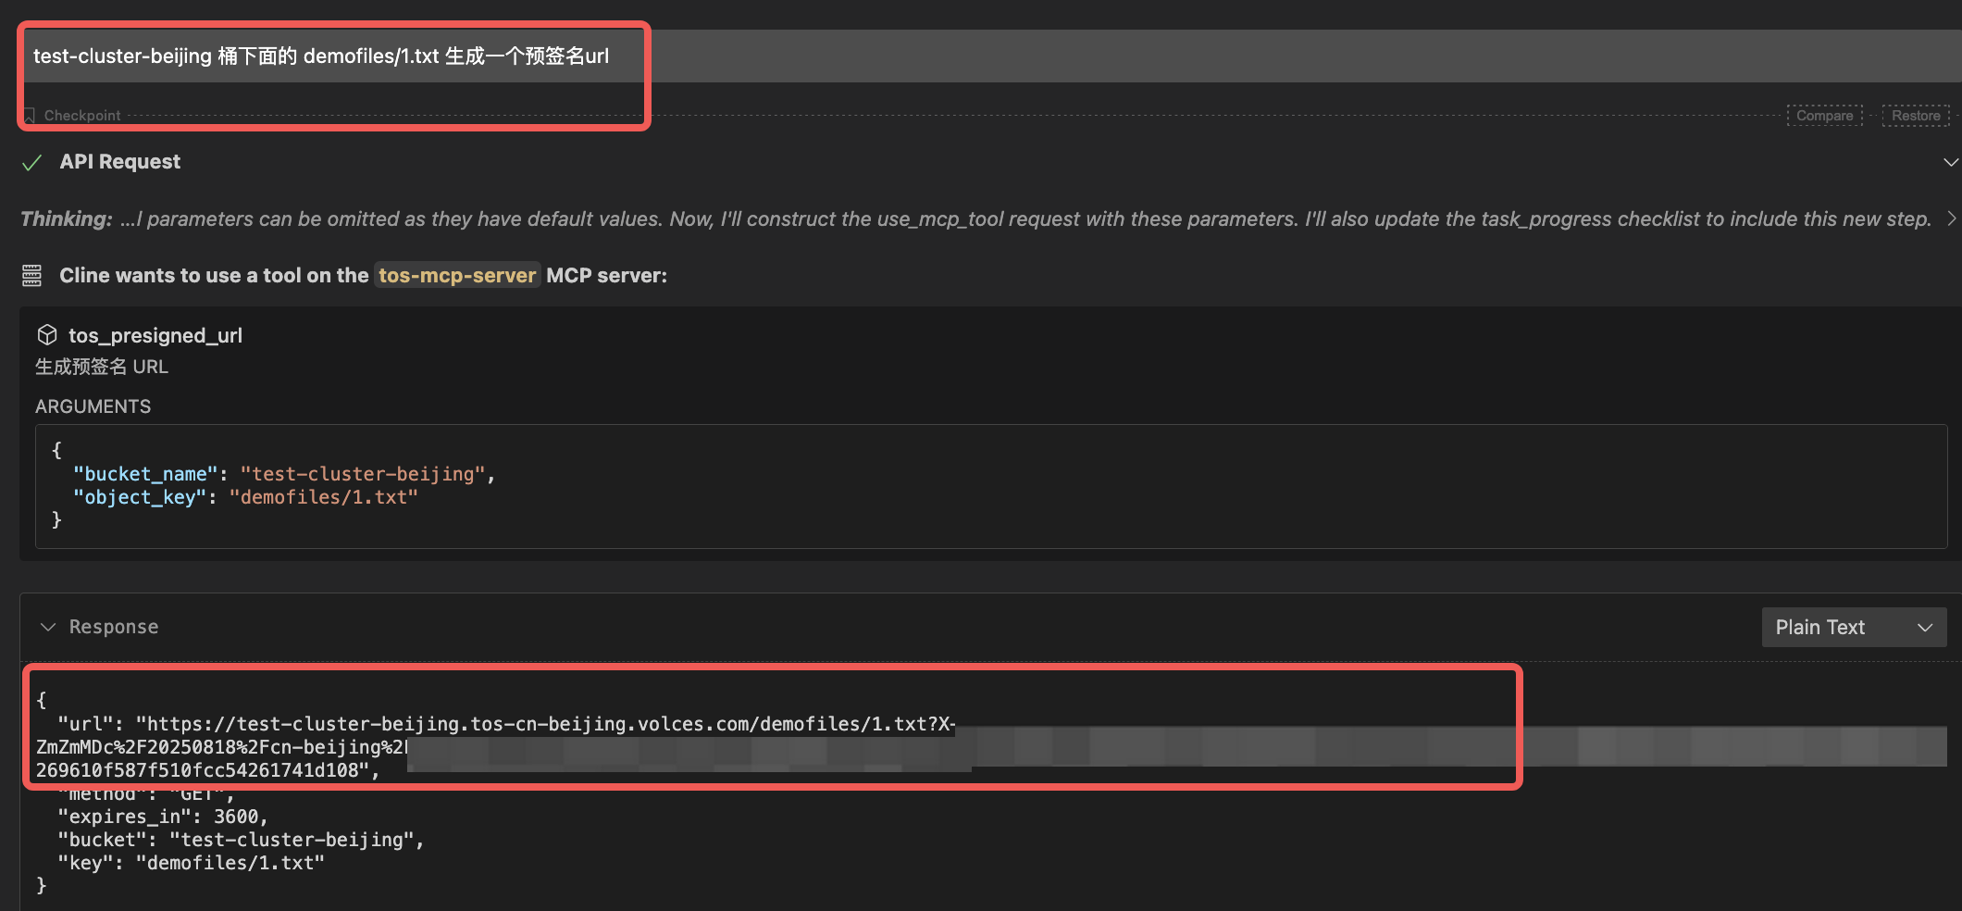The image size is (1962, 911).
Task: Expand the API Request chevron
Action: [1950, 163]
